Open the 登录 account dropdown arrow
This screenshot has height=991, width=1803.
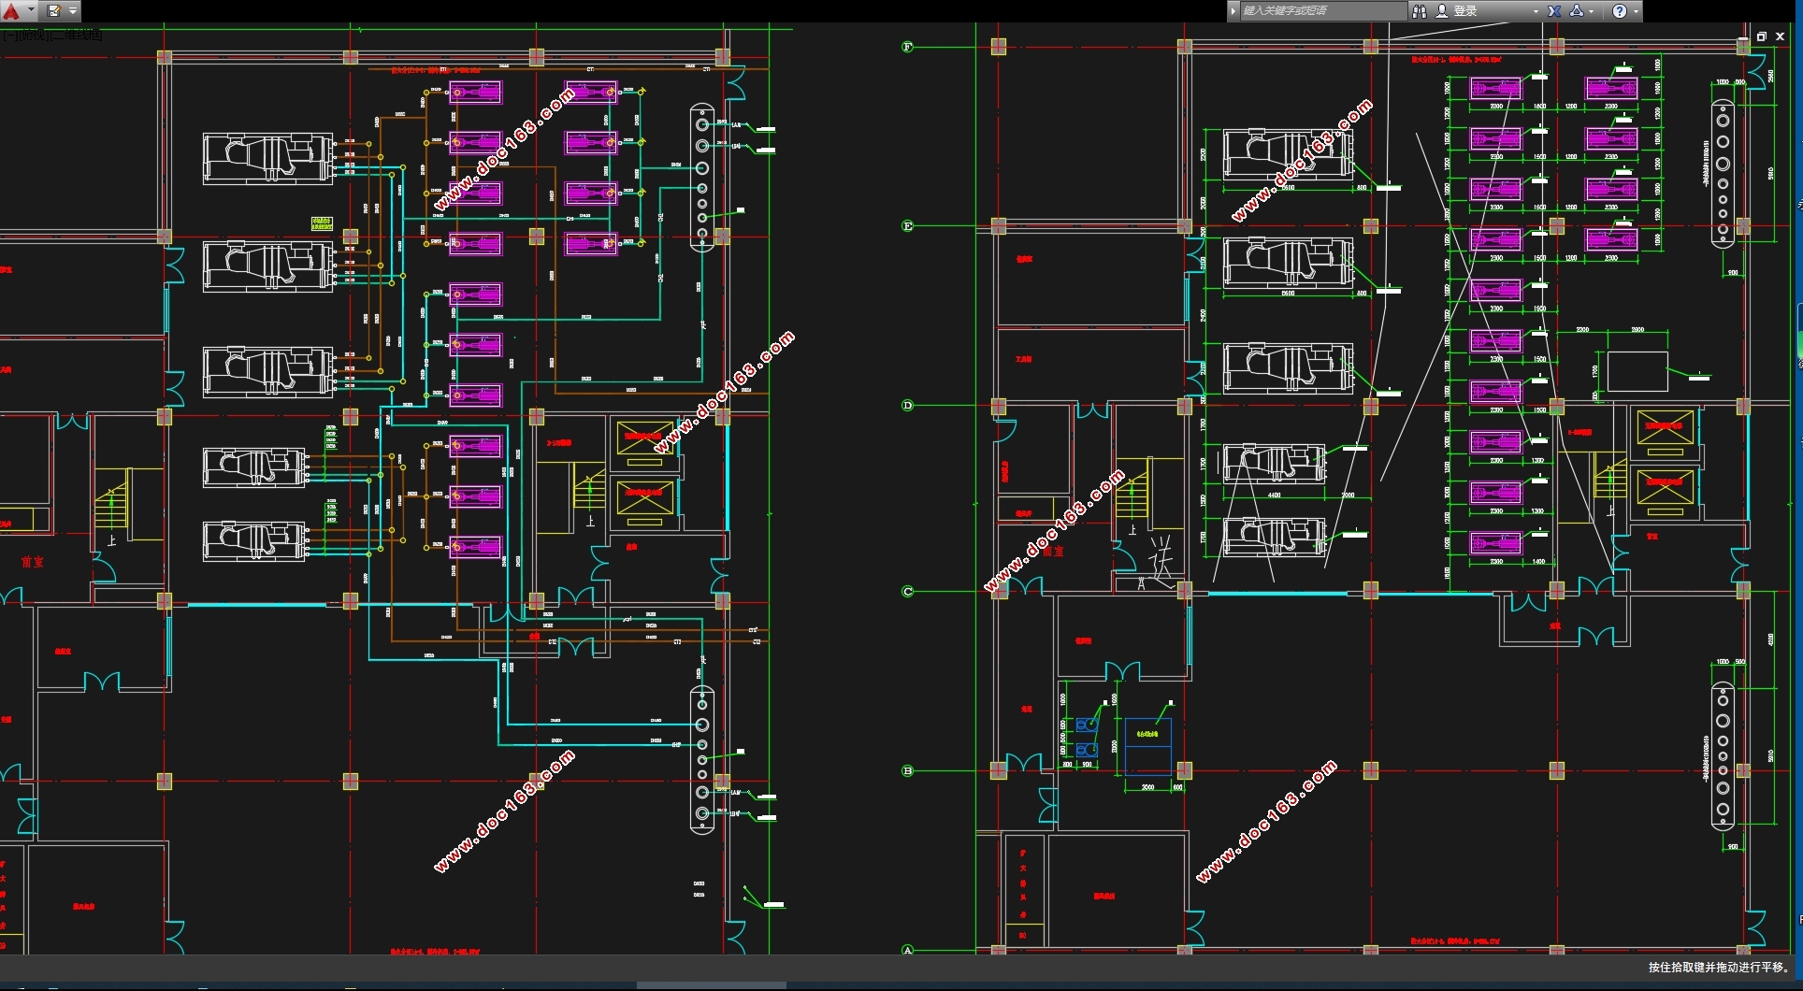[x=1536, y=11]
